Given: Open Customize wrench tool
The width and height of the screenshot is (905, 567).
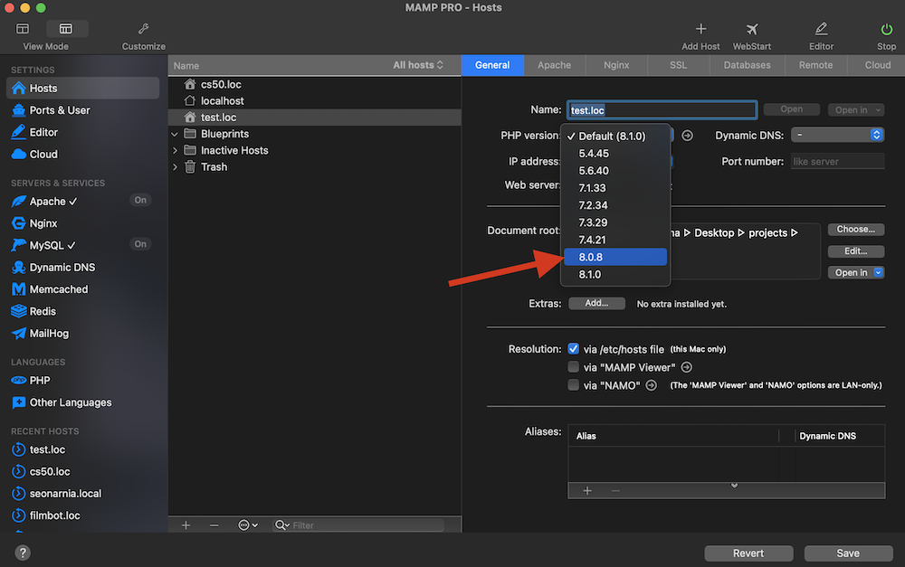Looking at the screenshot, I should (x=143, y=30).
